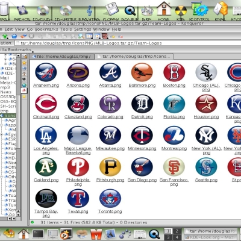241x241 pixels.
Task: Select highlighted Icons folder in sidebar tree
Action: pyautogui.click(x=8, y=116)
